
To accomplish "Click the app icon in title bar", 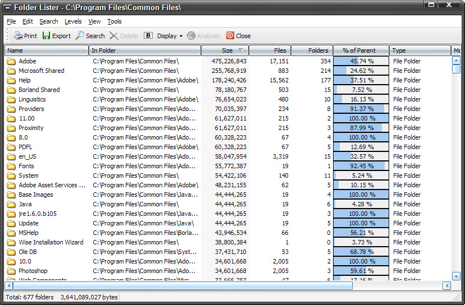I will (7, 7).
